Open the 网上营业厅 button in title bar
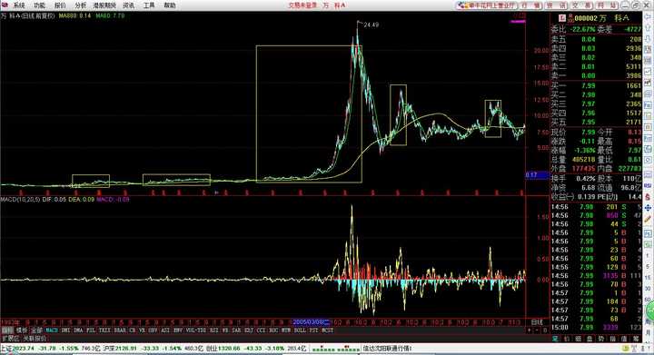Image resolution: width=654 pixels, height=355 pixels. pos(487,5)
